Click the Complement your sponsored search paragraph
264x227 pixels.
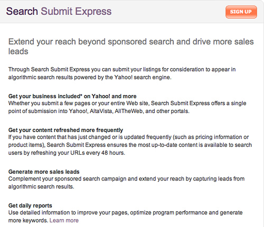[x=126, y=183]
